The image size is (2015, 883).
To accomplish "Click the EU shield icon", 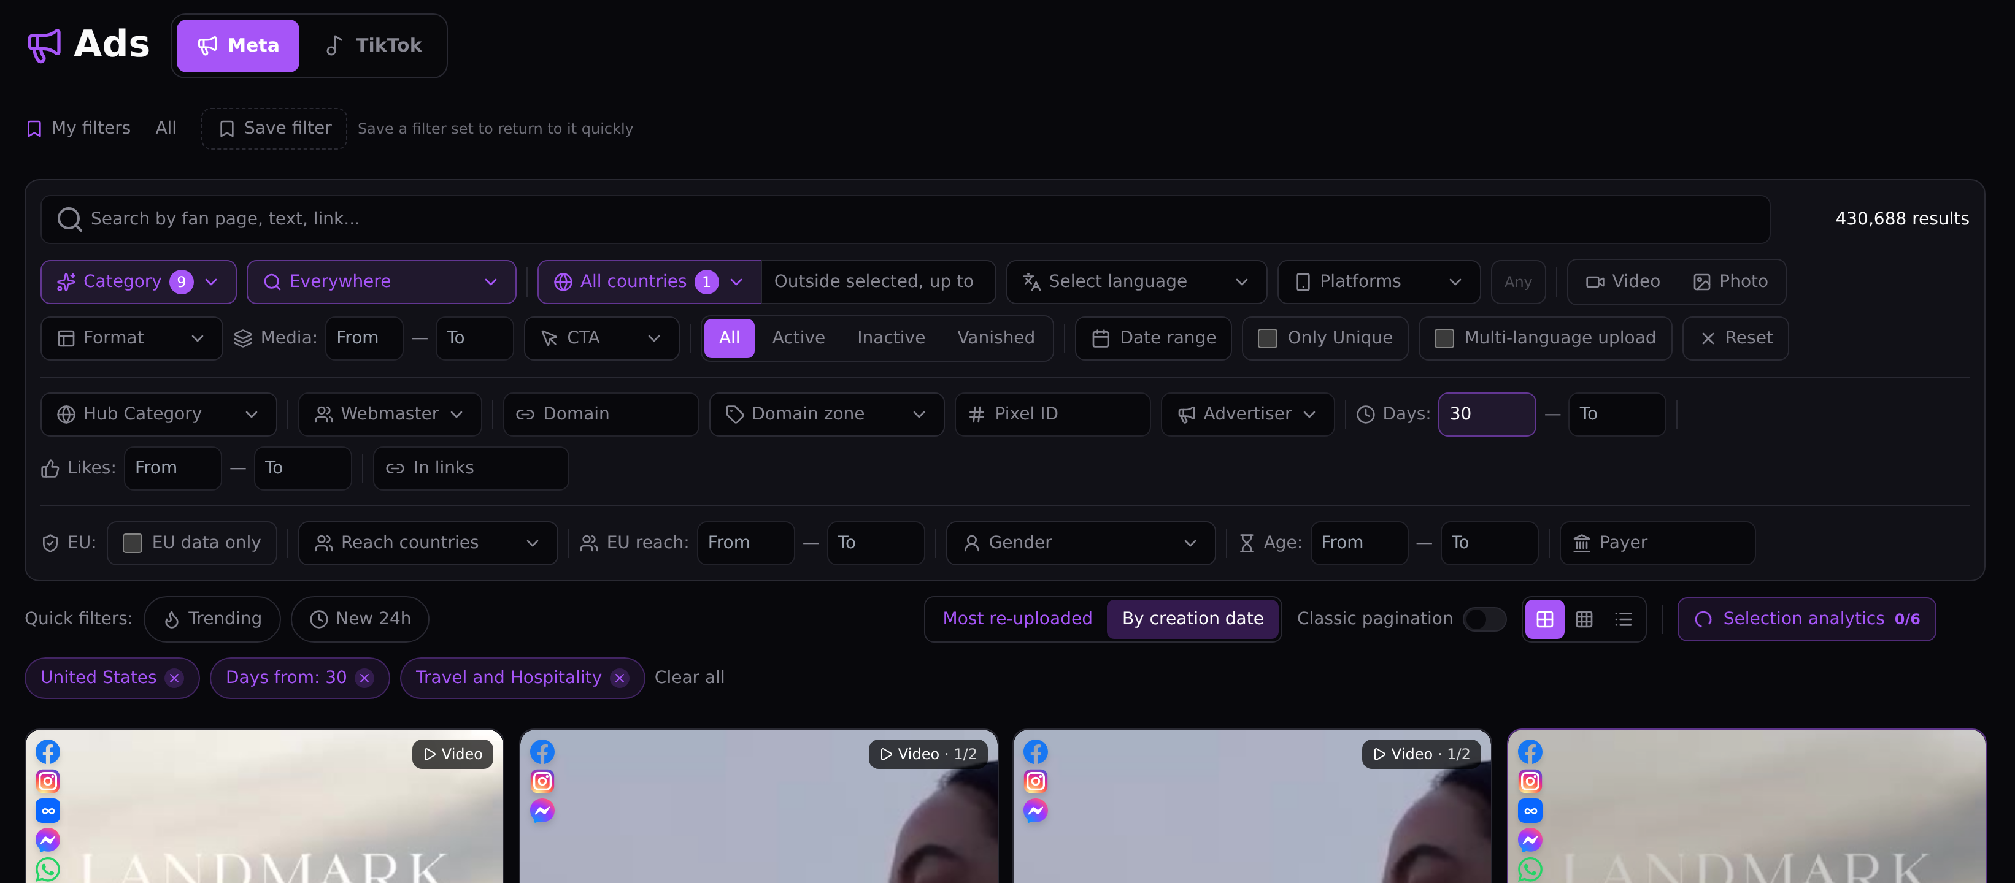I will click(x=50, y=544).
